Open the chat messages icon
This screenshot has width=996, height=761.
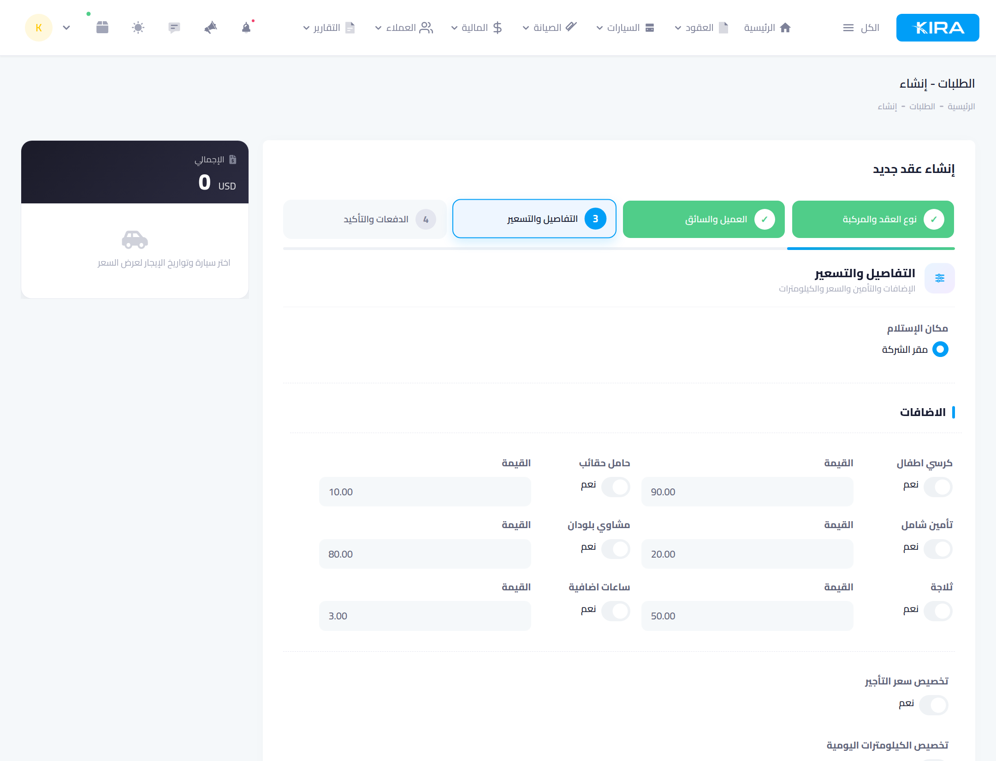[174, 28]
